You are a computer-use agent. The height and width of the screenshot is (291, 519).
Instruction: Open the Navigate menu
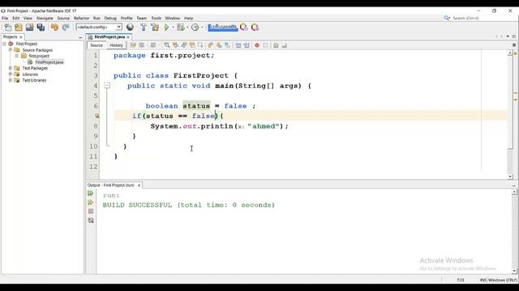[x=45, y=18]
